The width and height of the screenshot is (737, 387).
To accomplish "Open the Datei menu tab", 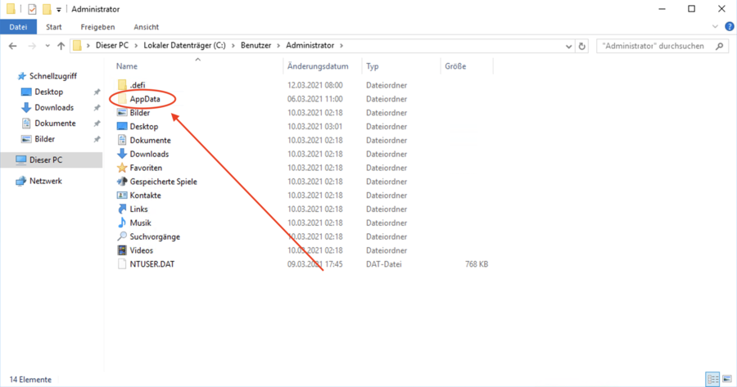I will pyautogui.click(x=18, y=27).
